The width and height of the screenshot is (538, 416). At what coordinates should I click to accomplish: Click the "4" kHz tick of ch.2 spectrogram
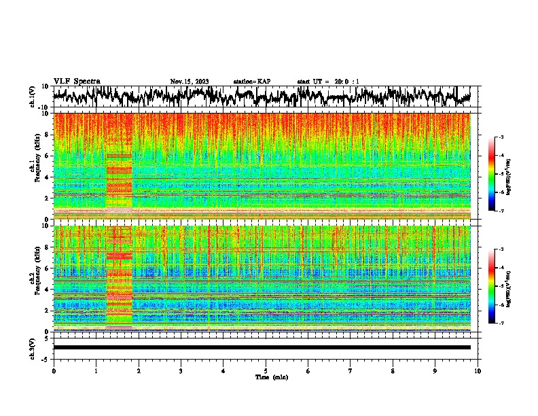click(x=47, y=290)
